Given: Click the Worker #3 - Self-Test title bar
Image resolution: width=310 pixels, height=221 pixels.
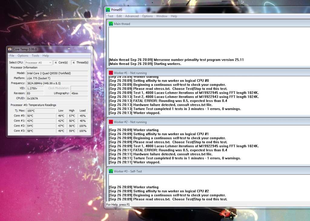Looking at the screenshot, I should [209, 171].
